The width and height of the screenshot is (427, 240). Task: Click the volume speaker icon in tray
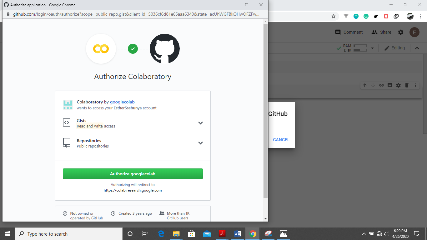(386, 234)
